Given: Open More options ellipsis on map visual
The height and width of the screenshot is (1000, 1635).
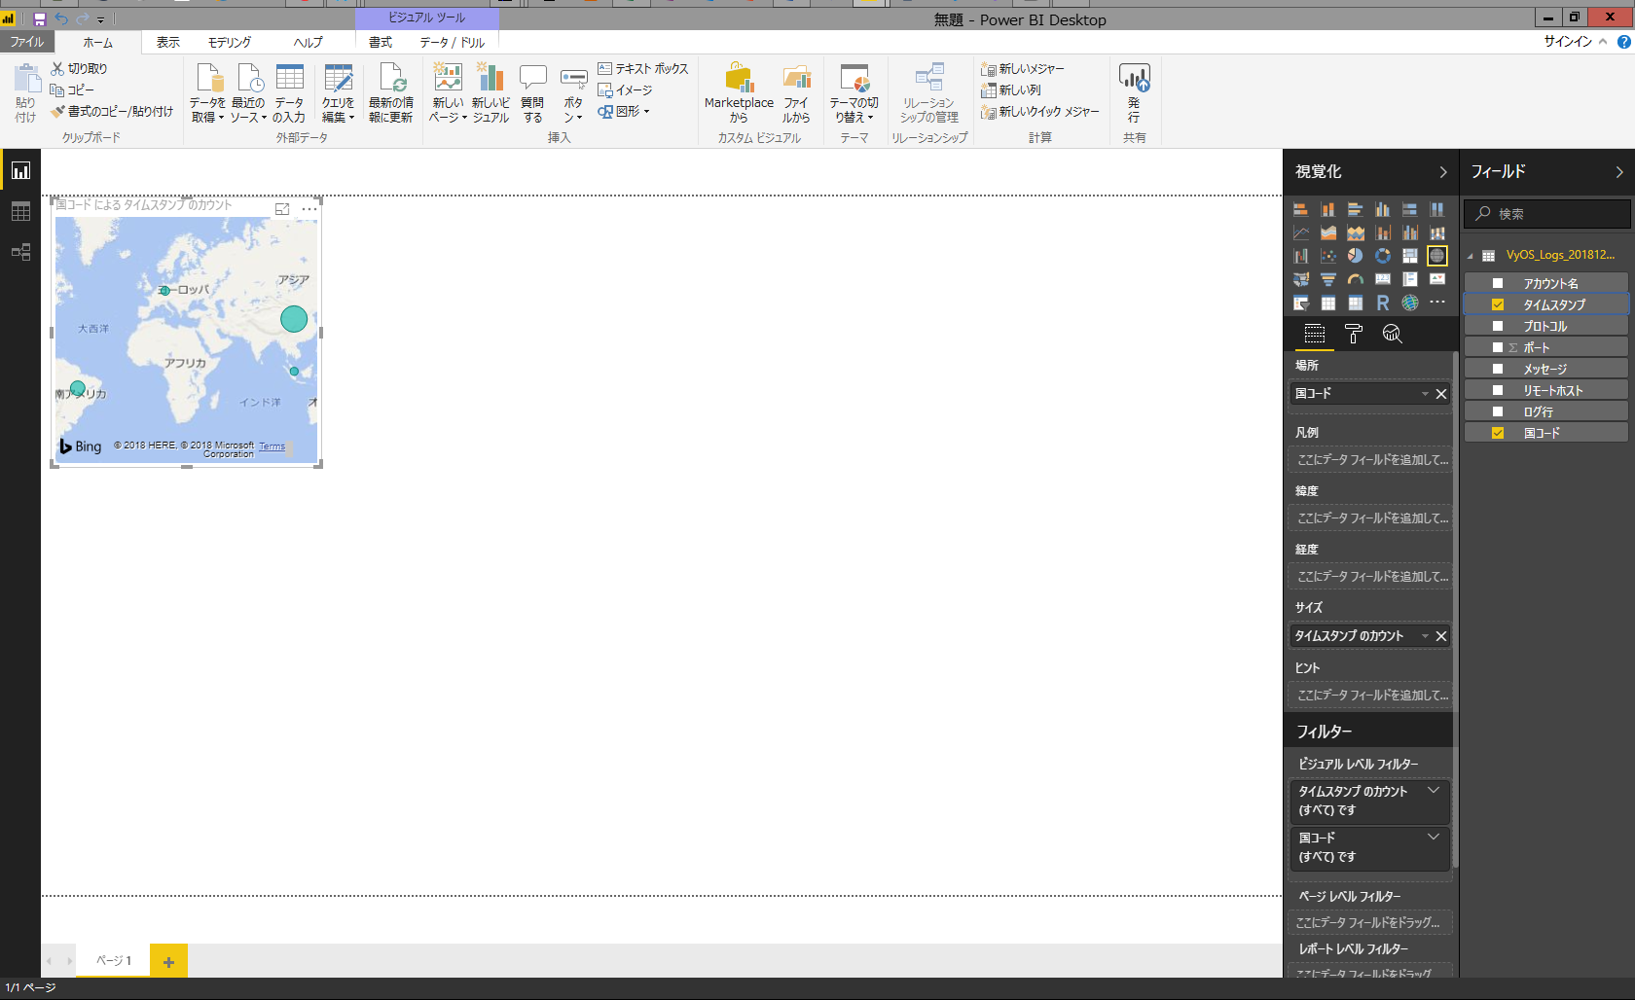Looking at the screenshot, I should (309, 209).
